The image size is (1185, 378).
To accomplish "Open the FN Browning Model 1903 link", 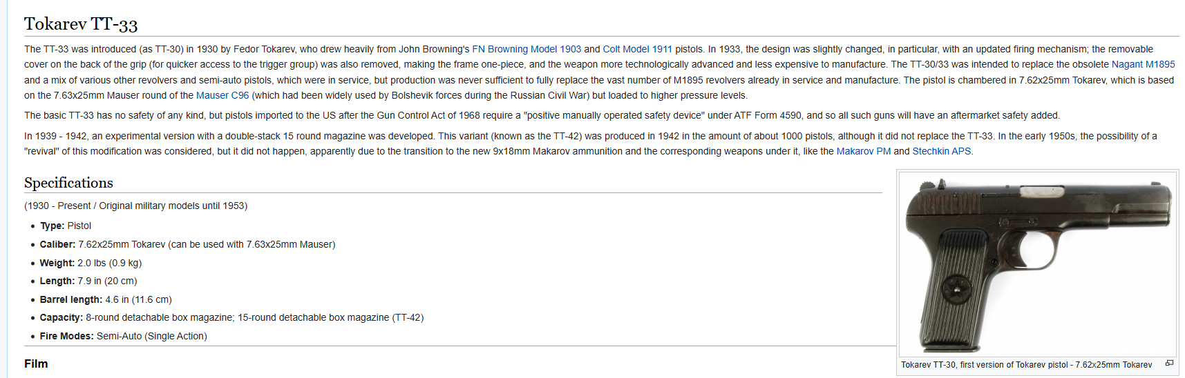I will (526, 49).
